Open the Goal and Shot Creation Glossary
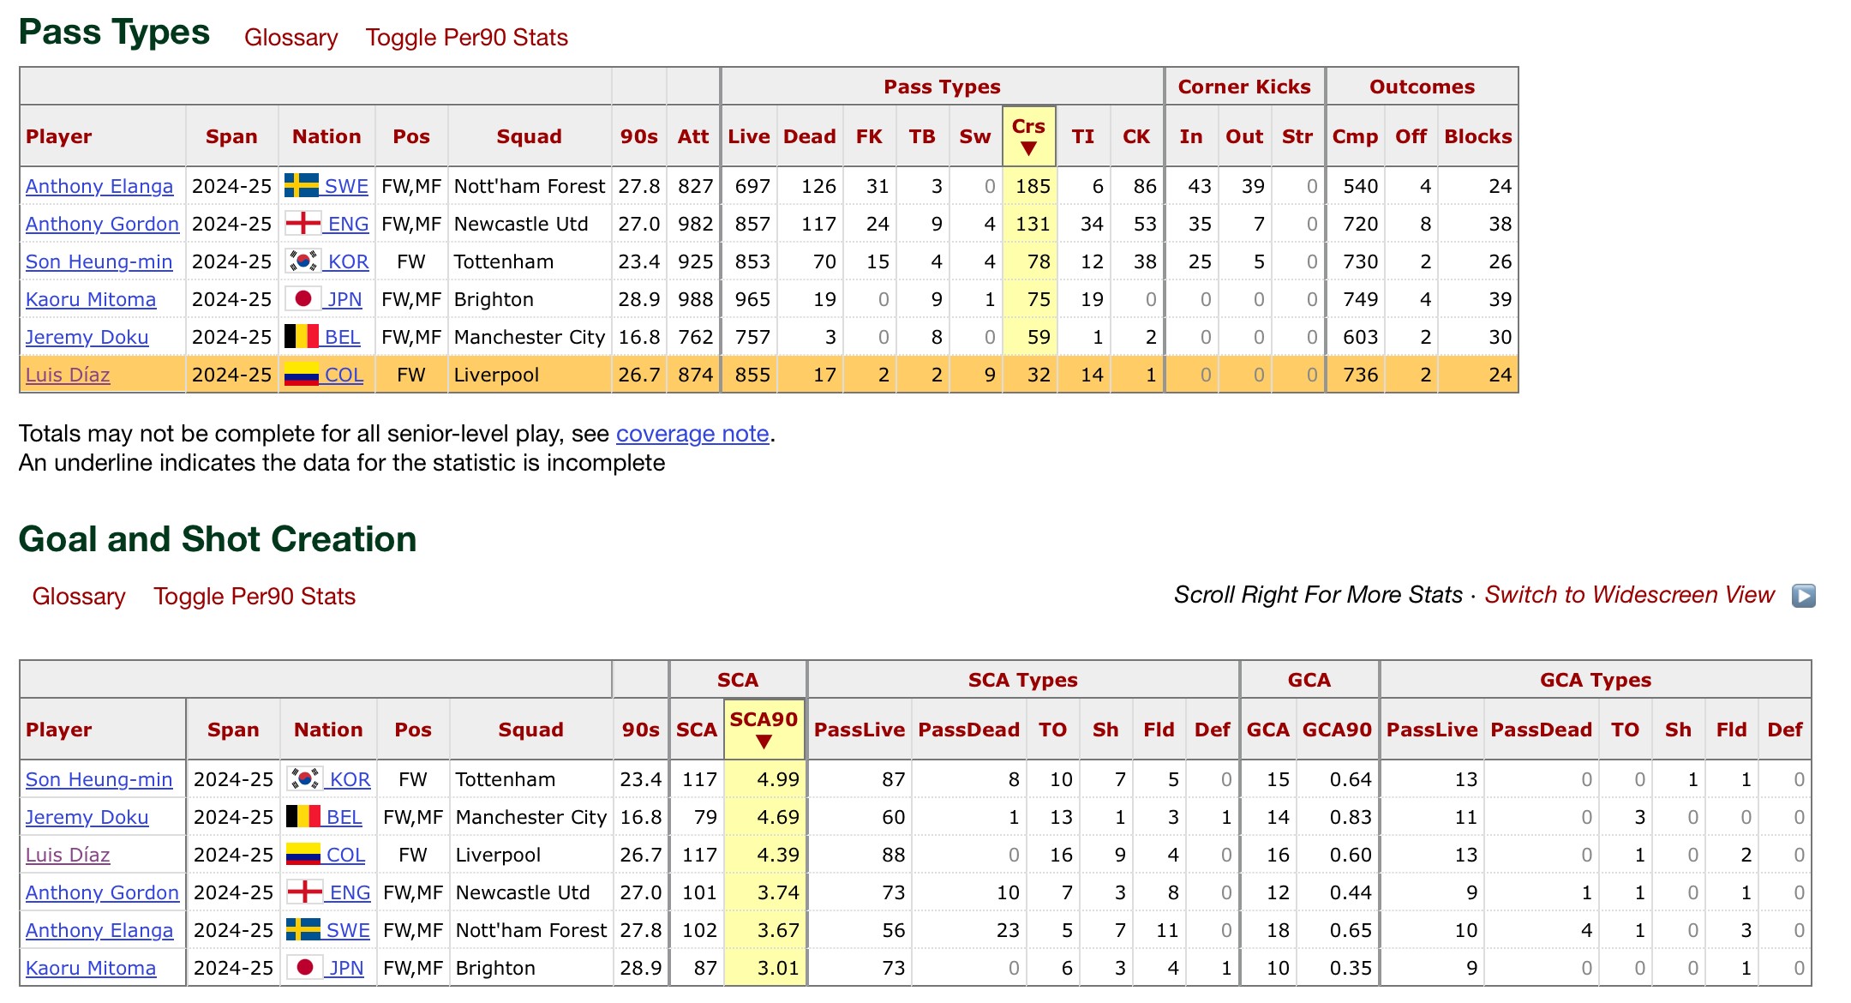The image size is (1851, 1003). pyautogui.click(x=79, y=597)
